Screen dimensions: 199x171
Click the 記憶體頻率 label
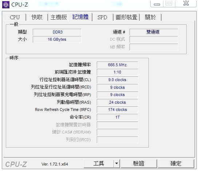[x=80, y=65]
